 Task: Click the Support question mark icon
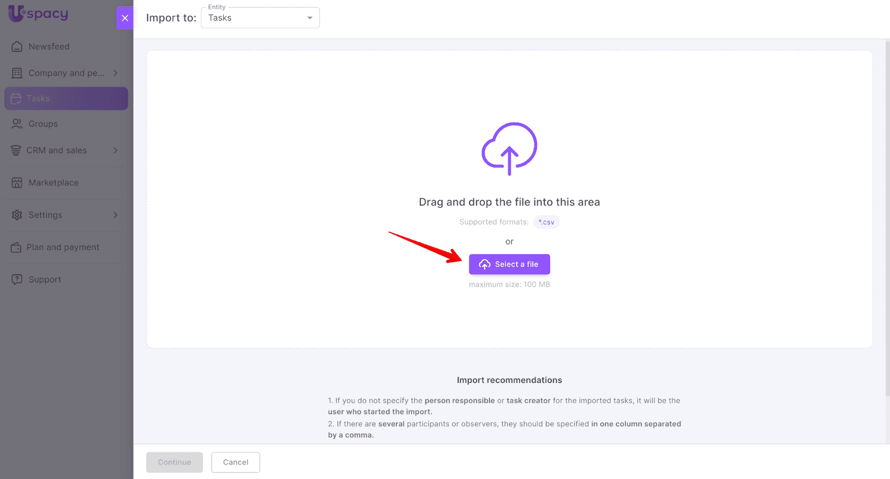coord(17,280)
